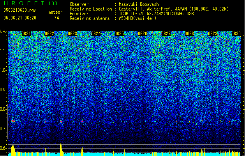Click the file name 0506210620.png
This screenshot has height=156, width=245.
tap(20, 10)
